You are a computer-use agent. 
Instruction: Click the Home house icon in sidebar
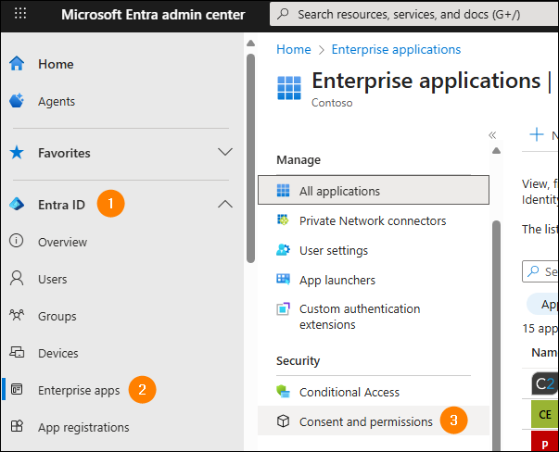pyautogui.click(x=16, y=64)
